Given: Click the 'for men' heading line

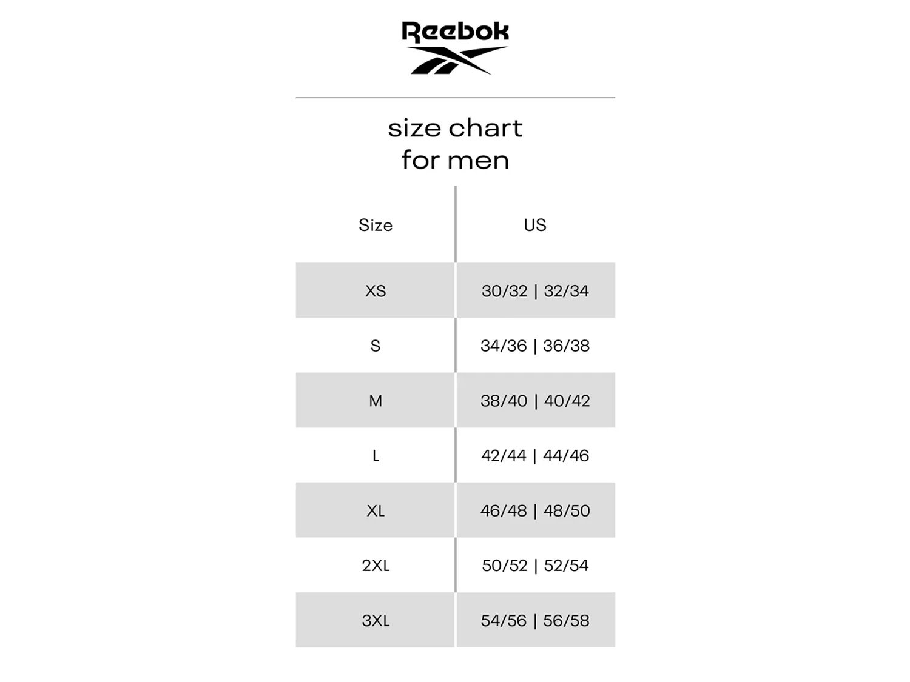Looking at the screenshot, I should coord(455,160).
